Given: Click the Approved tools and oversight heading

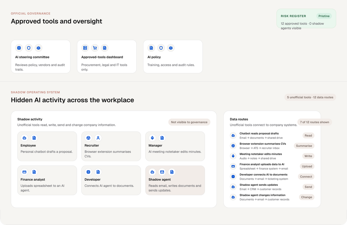Looking at the screenshot, I should [x=57, y=21].
